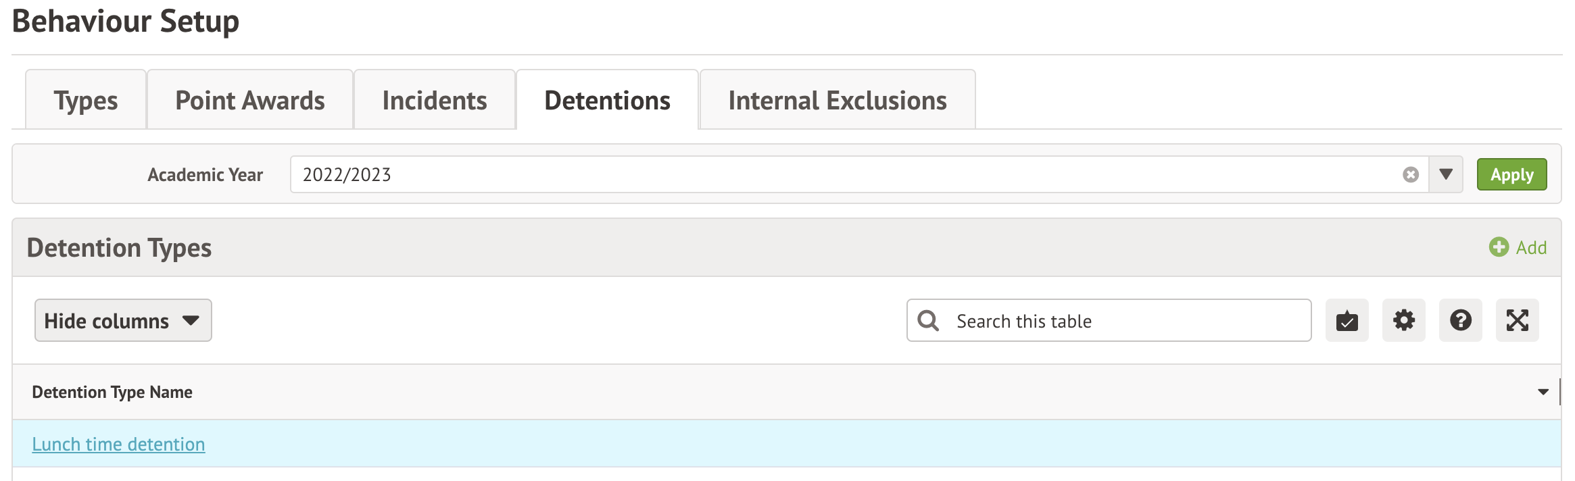This screenshot has height=481, width=1575.
Task: Open the Lunch time detention link
Action: (x=118, y=445)
